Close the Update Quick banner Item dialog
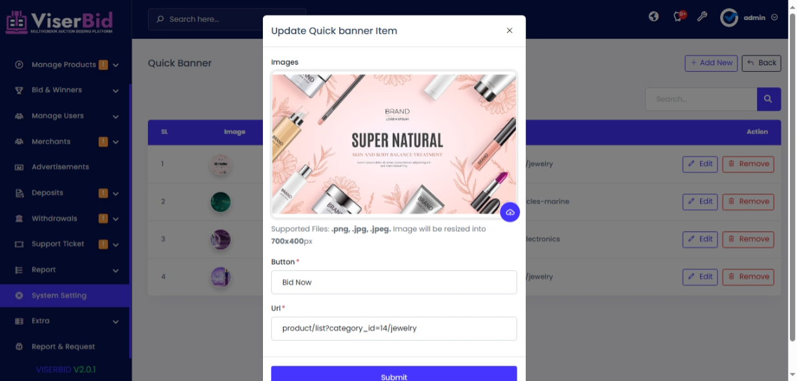Viewport: 797px width, 381px height. (x=510, y=30)
